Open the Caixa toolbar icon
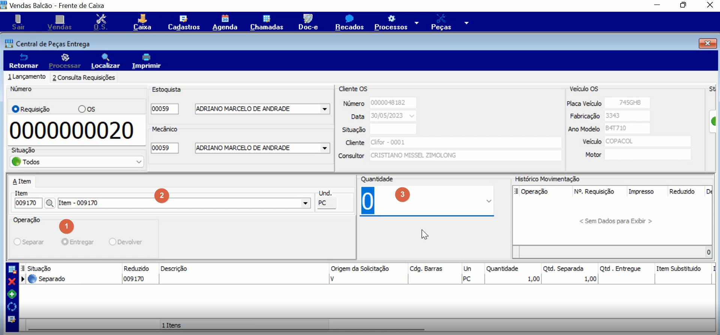This screenshot has height=335, width=720. [x=142, y=18]
